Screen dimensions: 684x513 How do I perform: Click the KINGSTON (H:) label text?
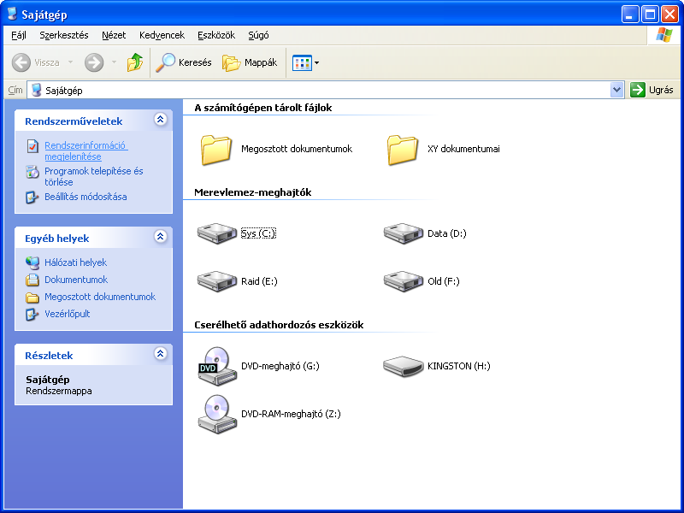pos(459,367)
